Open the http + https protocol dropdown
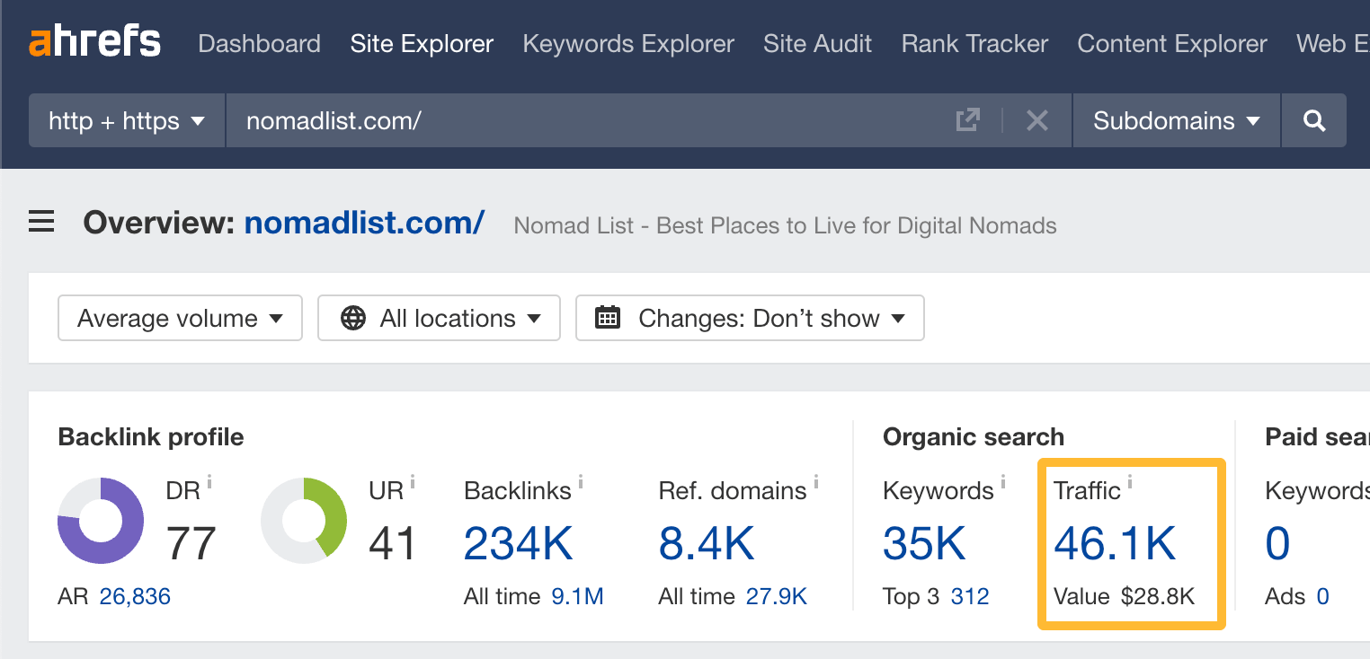The height and width of the screenshot is (659, 1370). click(x=126, y=120)
